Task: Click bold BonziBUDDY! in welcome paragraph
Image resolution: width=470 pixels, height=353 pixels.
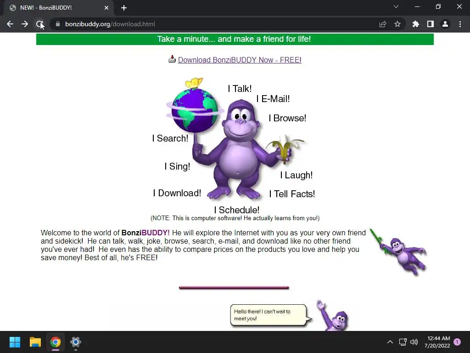Action: (145, 233)
